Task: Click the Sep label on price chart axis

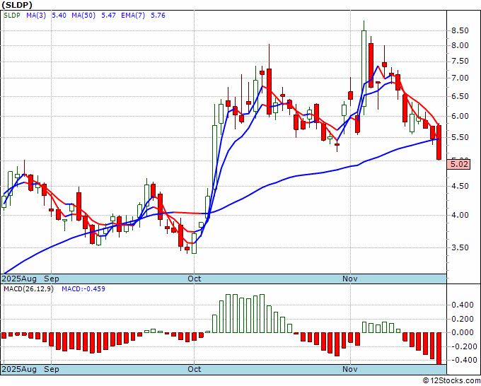Action: (x=52, y=279)
